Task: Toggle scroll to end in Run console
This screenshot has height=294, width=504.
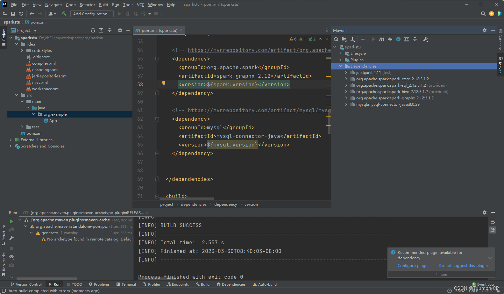Action: coord(493,230)
